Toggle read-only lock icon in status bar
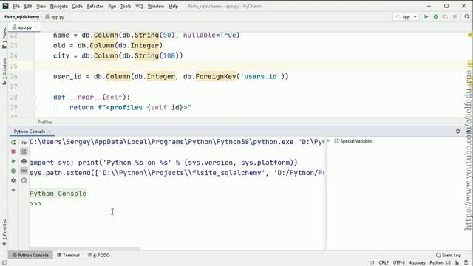 [457, 263]
